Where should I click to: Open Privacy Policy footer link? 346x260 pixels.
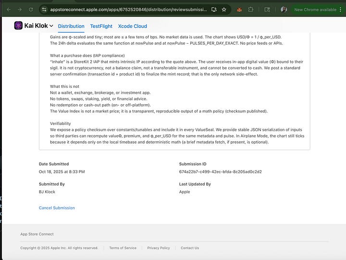(x=159, y=248)
